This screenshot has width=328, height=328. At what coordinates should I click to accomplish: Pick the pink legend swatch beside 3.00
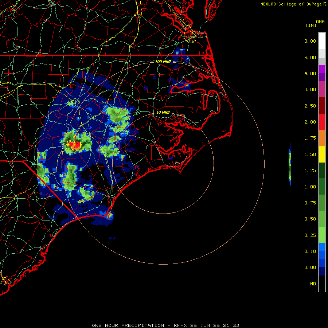pos(322,89)
